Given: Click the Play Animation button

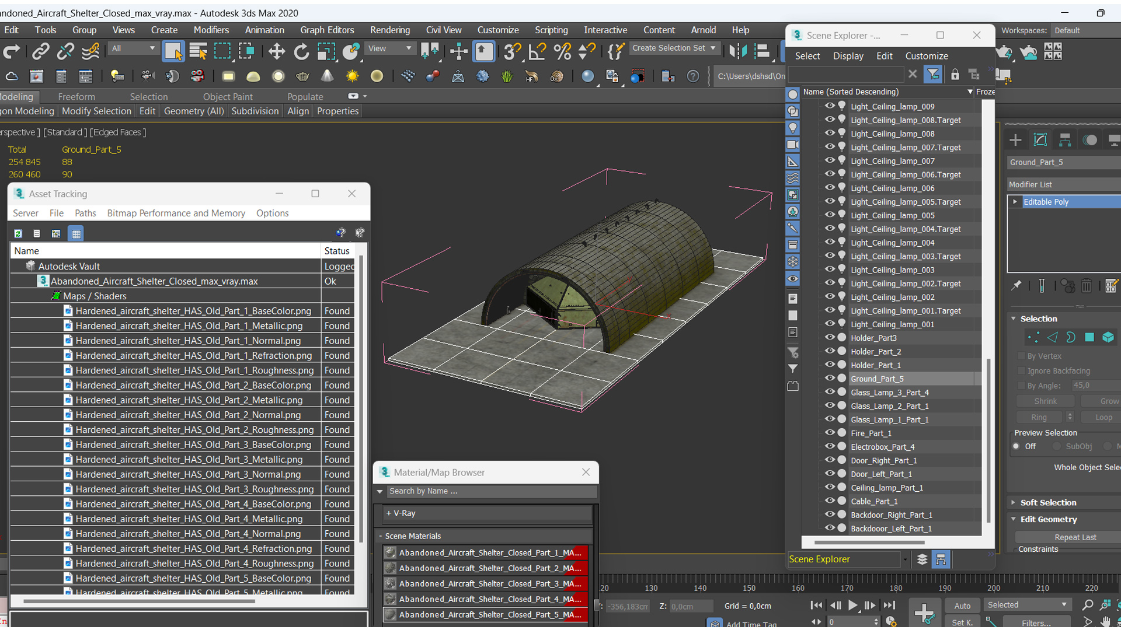Looking at the screenshot, I should click(853, 605).
